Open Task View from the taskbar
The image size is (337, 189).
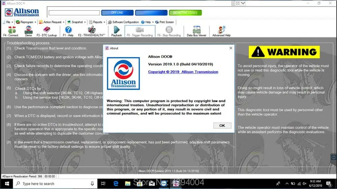point(103,183)
